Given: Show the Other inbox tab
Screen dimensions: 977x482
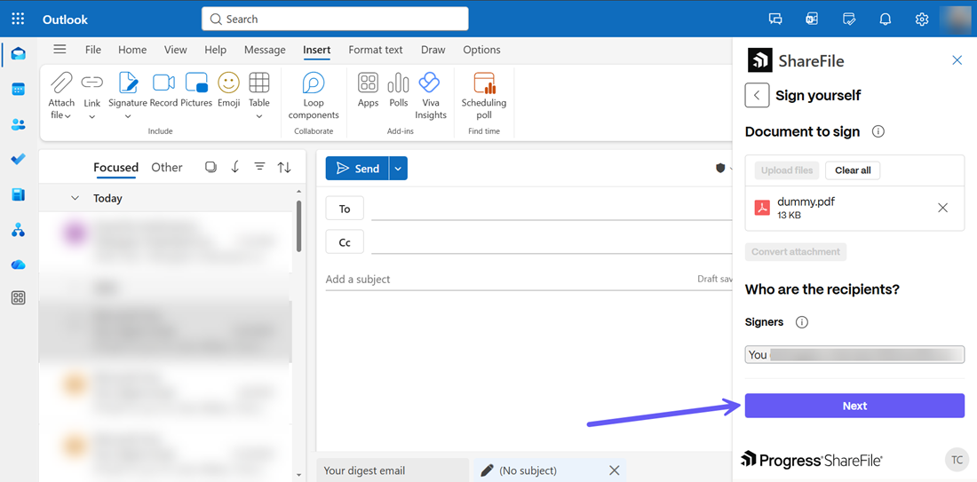Looking at the screenshot, I should point(167,167).
